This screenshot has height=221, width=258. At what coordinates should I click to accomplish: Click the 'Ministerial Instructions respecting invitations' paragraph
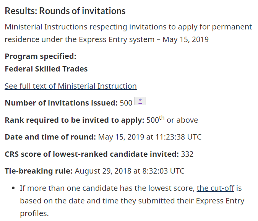click(x=128, y=27)
